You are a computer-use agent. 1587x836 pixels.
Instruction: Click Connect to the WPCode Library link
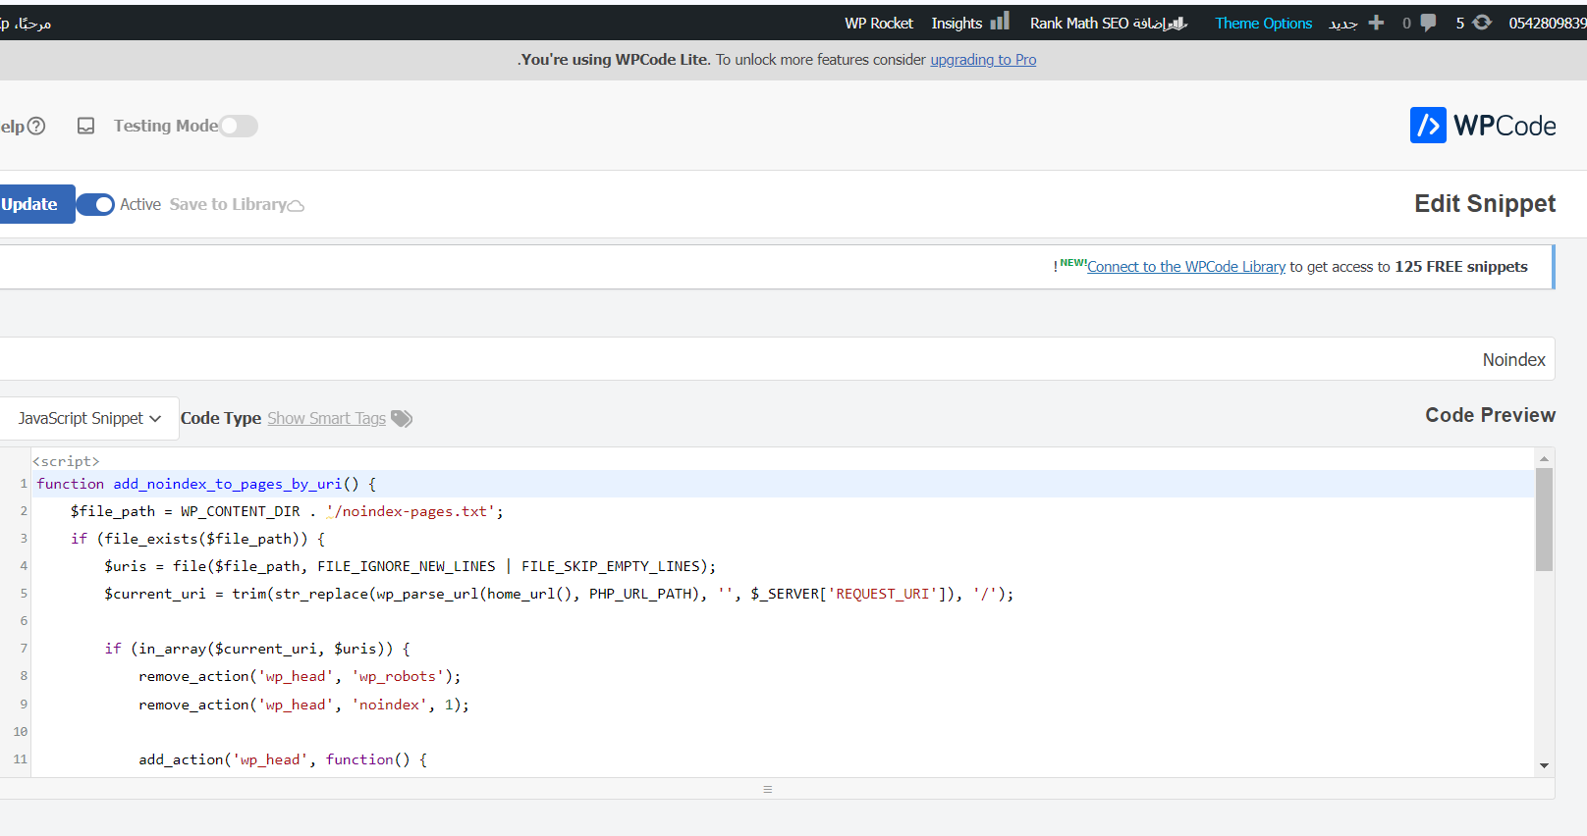[1186, 267]
